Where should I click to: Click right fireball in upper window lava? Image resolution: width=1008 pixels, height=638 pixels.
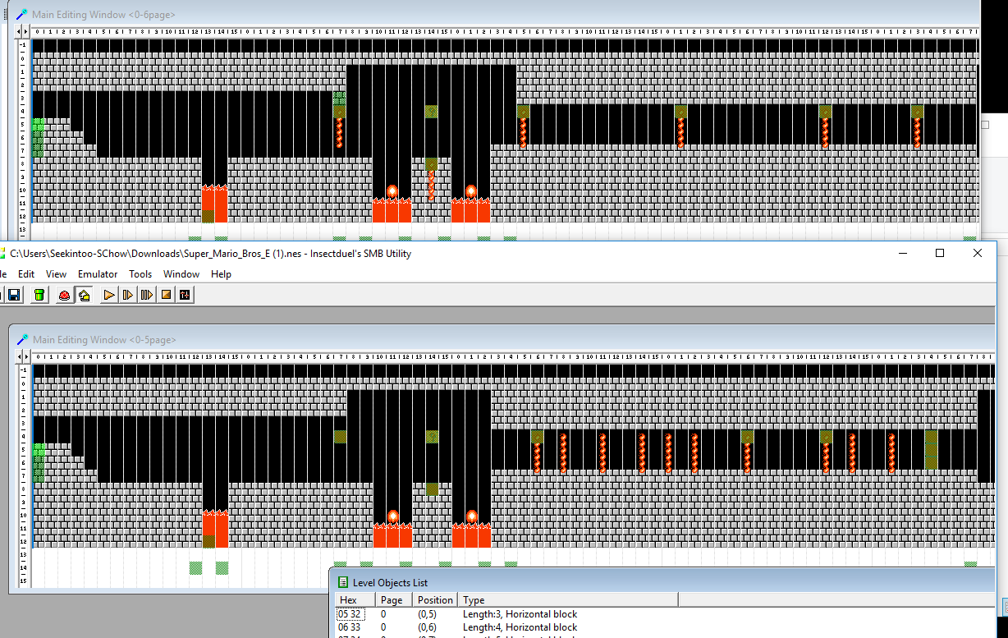470,191
